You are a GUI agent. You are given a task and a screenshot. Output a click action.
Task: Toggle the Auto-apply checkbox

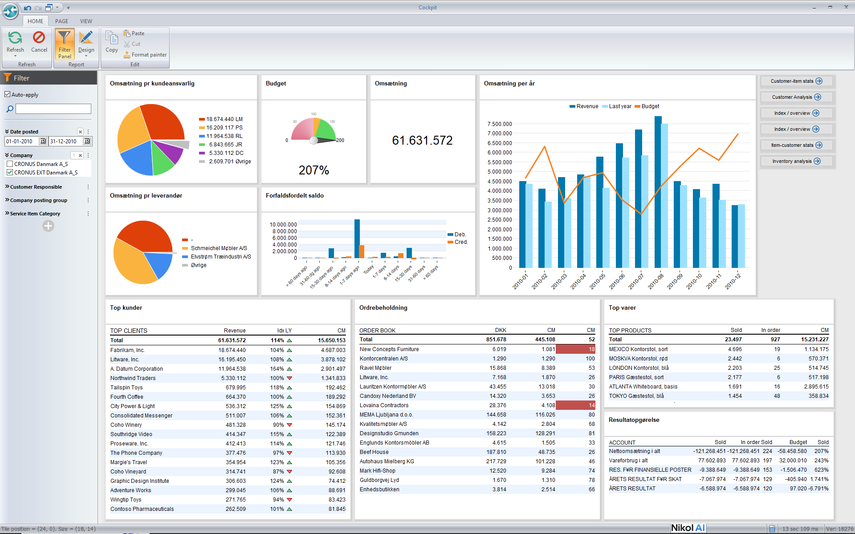point(7,94)
